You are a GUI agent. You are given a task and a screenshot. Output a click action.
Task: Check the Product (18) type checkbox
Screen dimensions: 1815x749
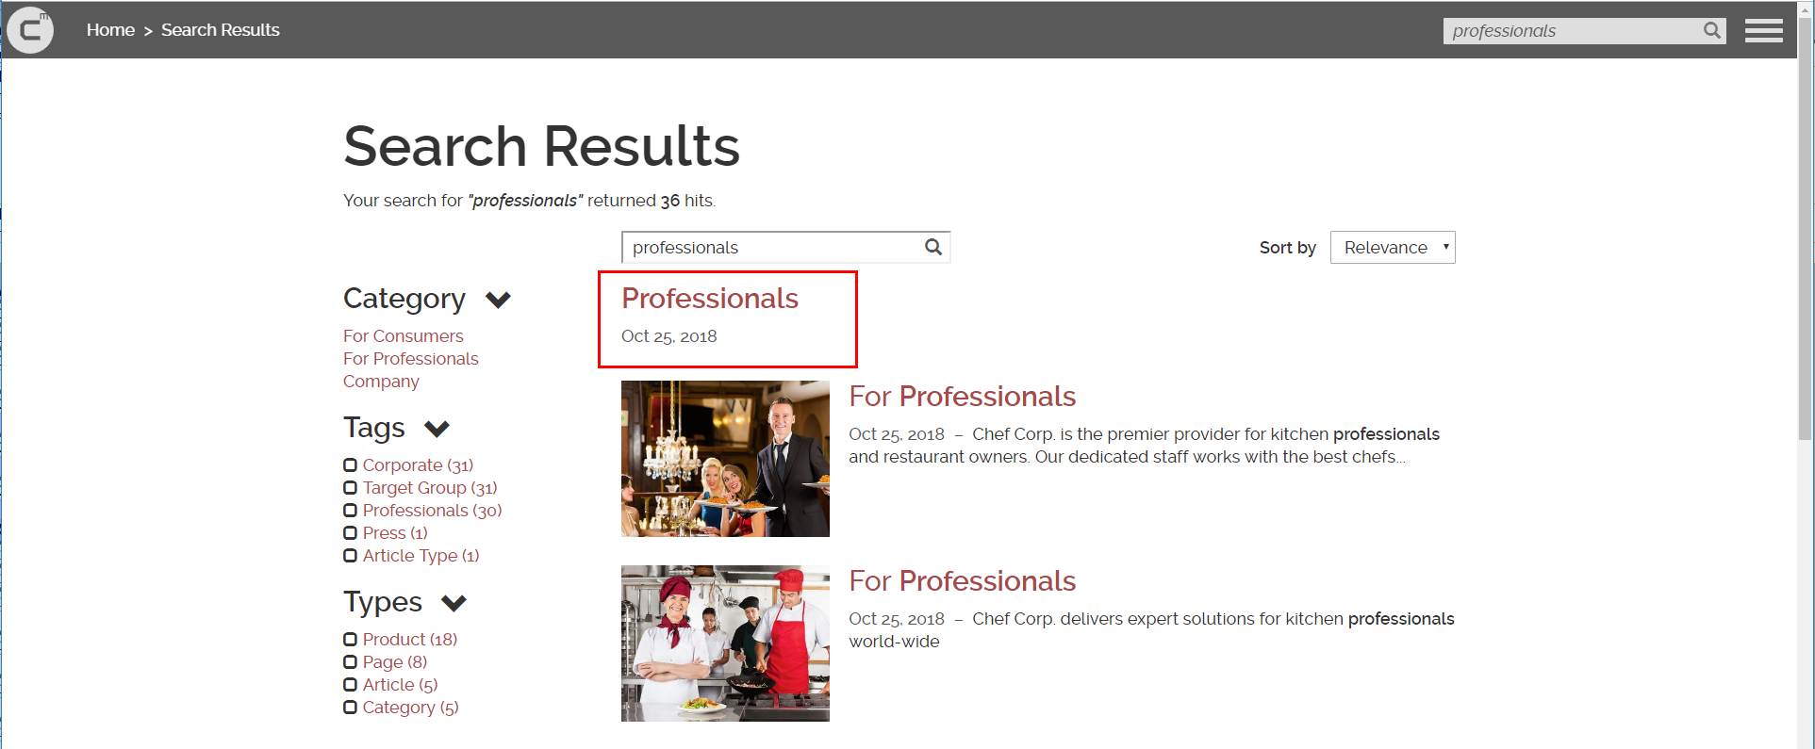350,640
